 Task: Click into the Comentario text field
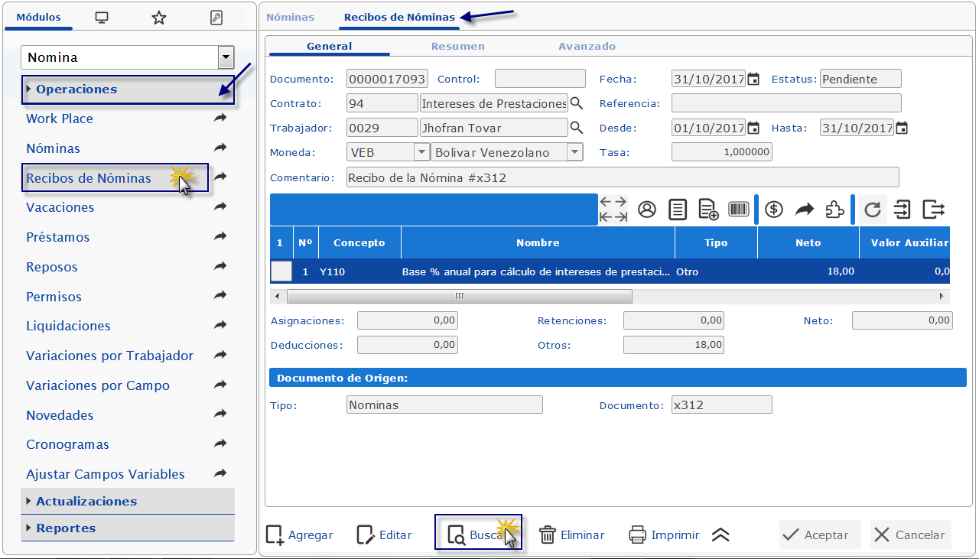[622, 177]
